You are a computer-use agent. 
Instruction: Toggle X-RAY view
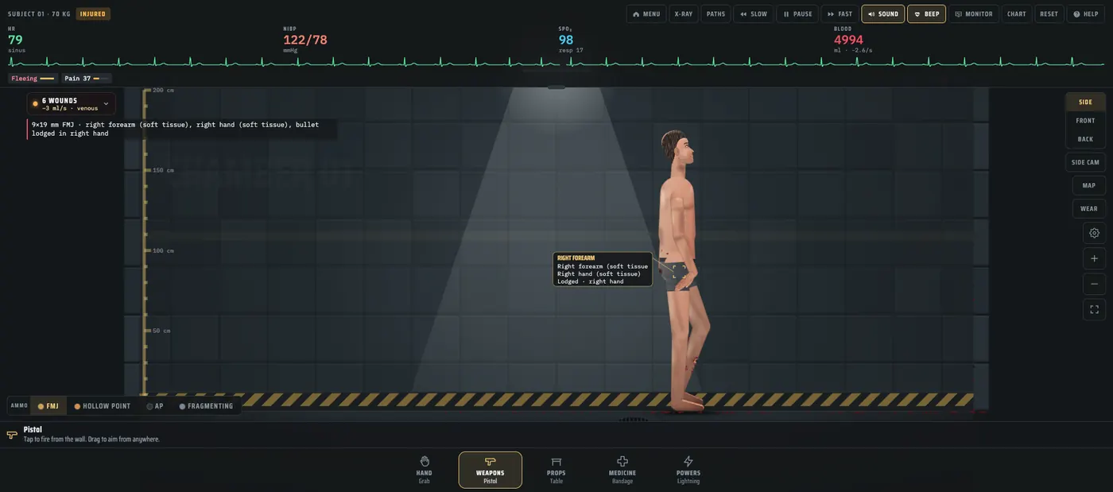(x=683, y=14)
